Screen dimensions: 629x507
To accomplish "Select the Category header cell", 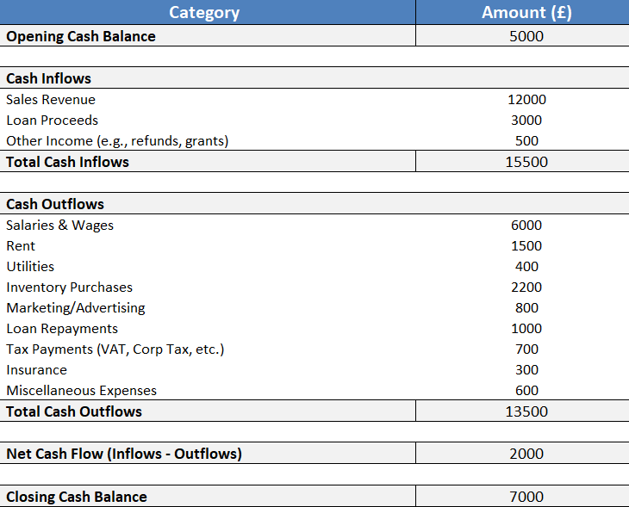I will pyautogui.click(x=208, y=12).
